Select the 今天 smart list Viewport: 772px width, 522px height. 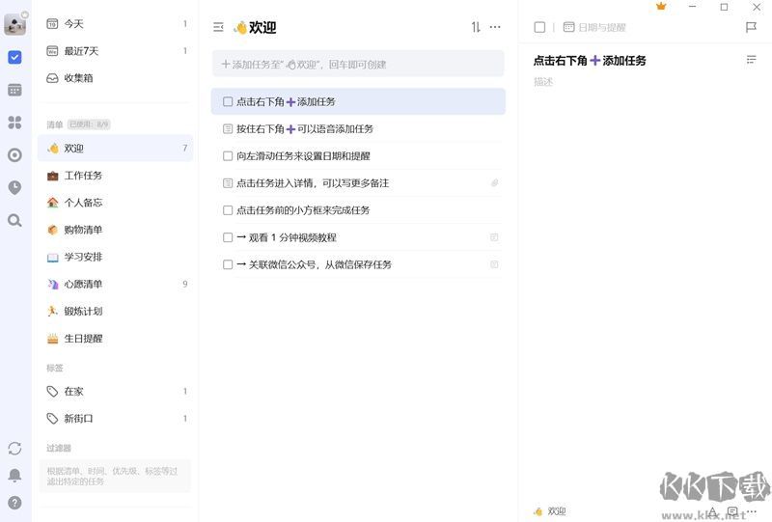[x=73, y=24]
